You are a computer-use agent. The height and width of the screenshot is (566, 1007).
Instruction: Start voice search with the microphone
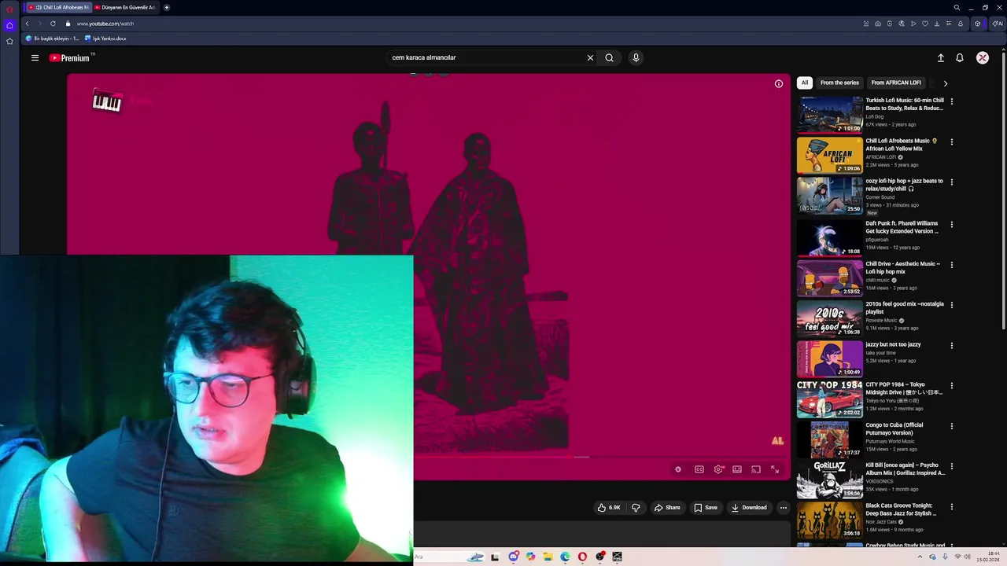tap(636, 57)
